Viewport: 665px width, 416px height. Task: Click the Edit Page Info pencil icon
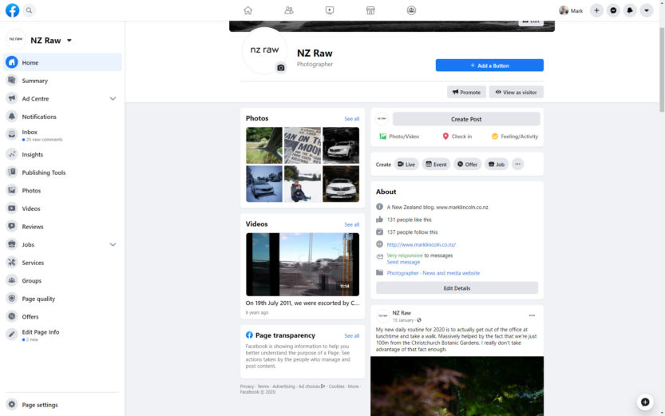(12, 334)
